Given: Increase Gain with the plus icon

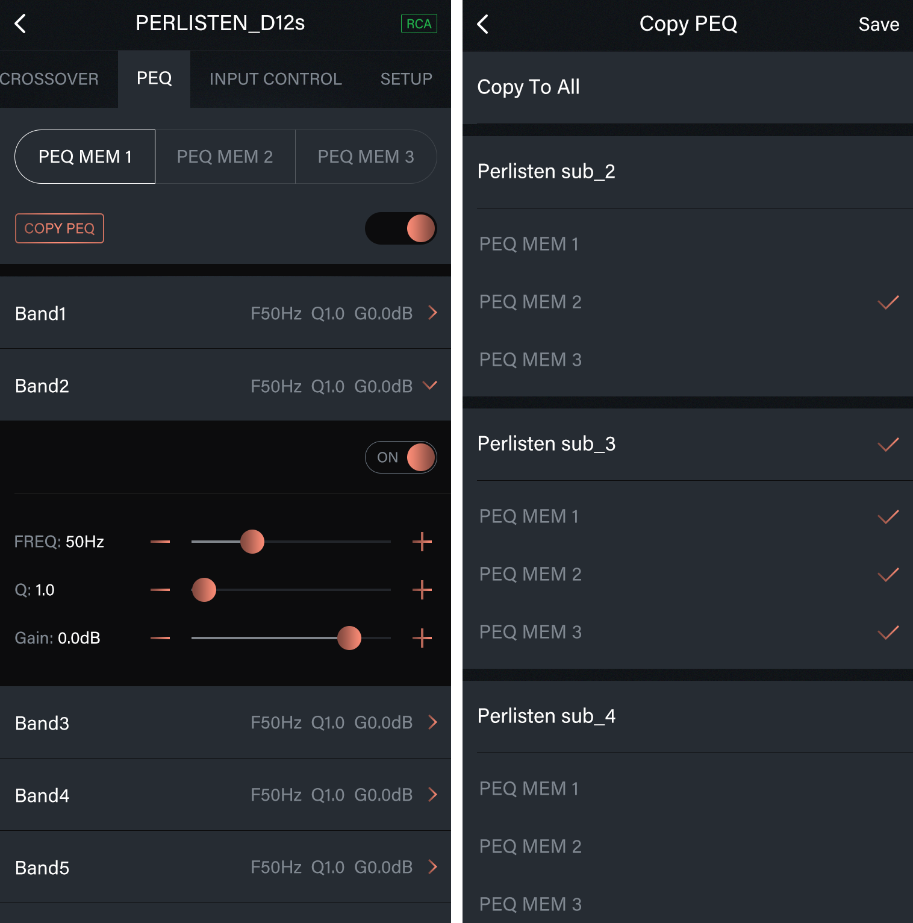Looking at the screenshot, I should click(422, 638).
